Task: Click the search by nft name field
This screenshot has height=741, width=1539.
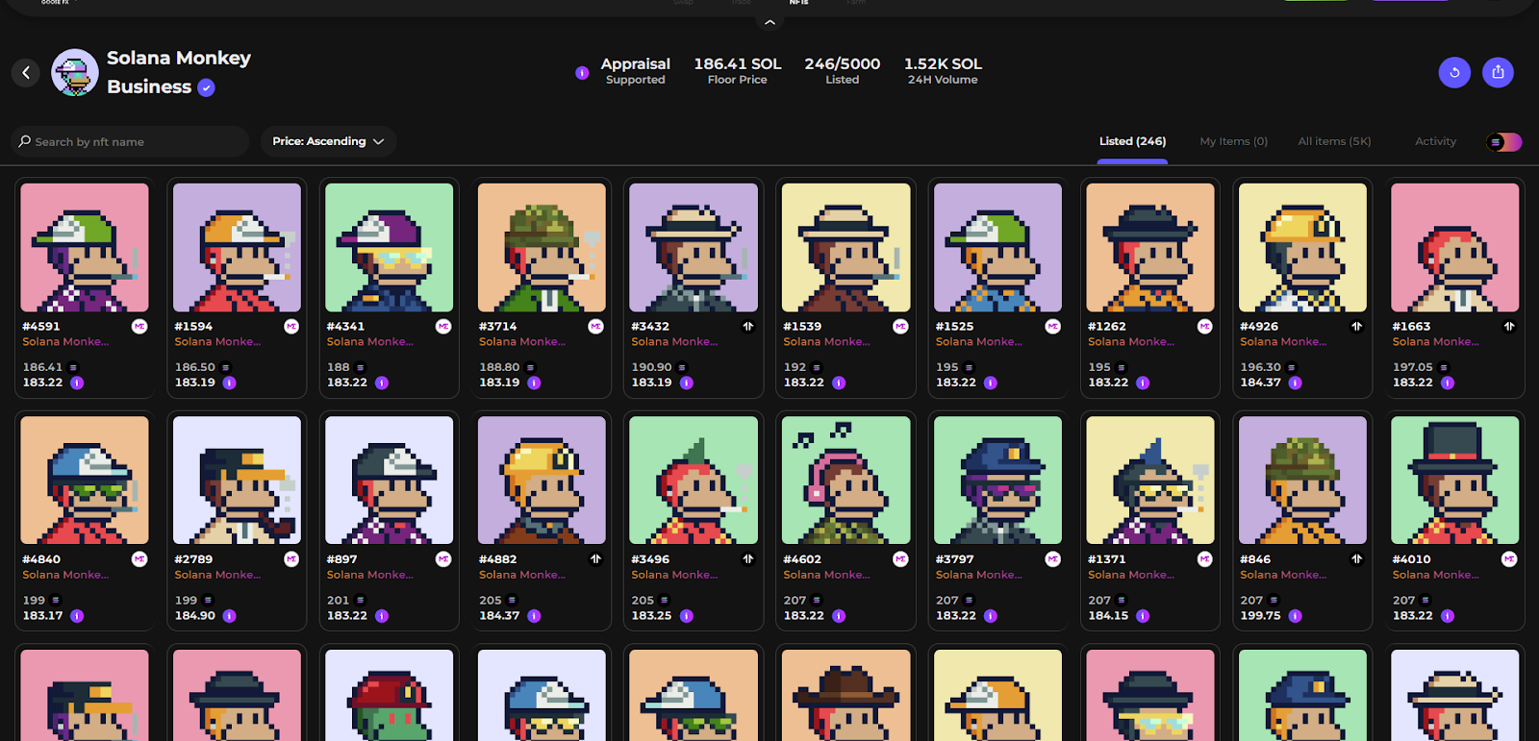Action: (130, 141)
